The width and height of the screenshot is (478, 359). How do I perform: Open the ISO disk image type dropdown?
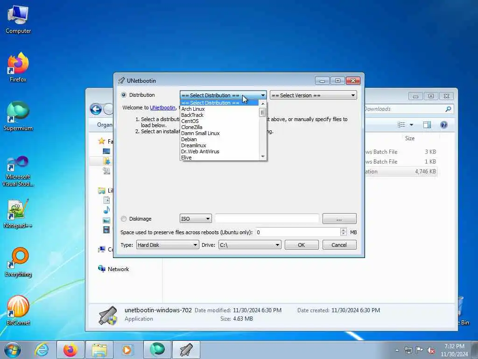tap(196, 219)
